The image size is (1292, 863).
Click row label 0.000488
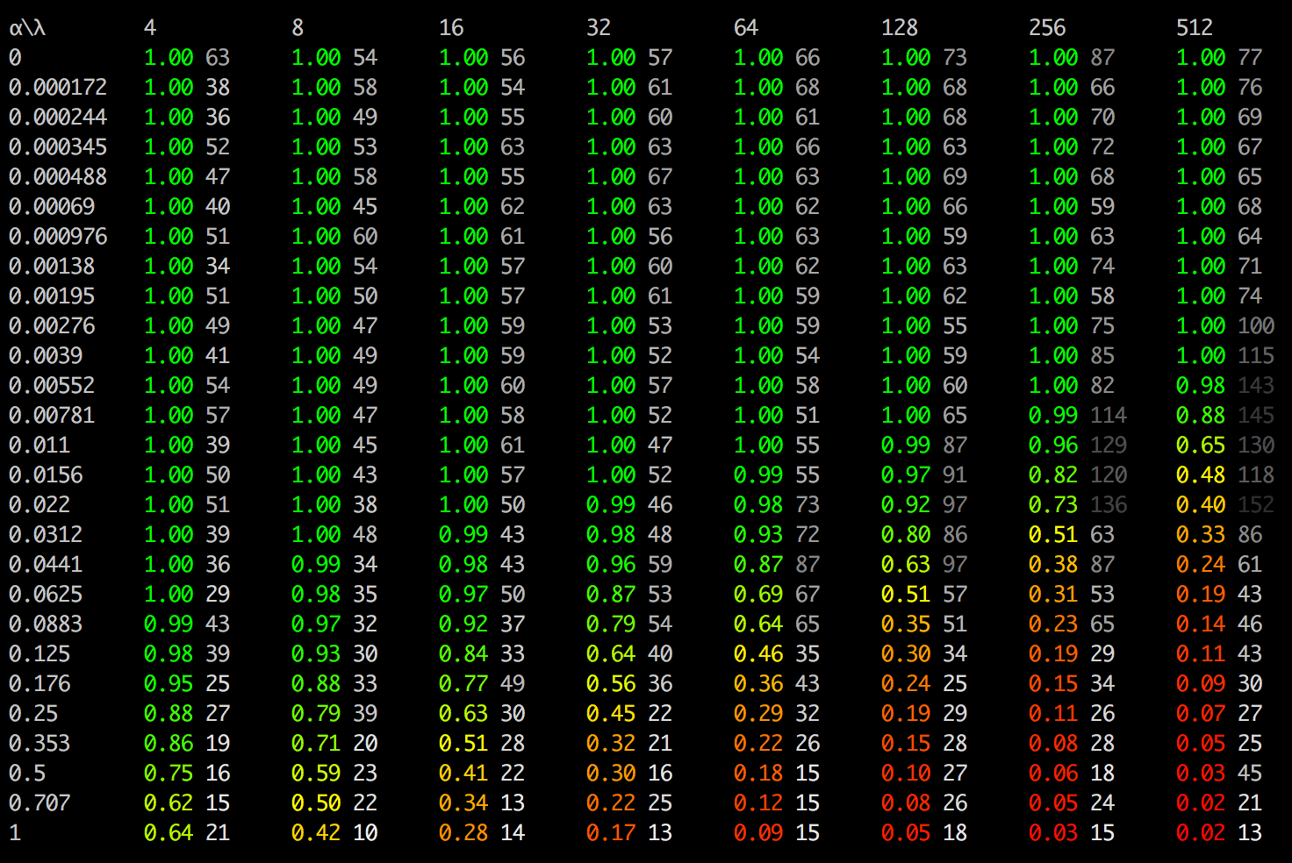point(58,177)
